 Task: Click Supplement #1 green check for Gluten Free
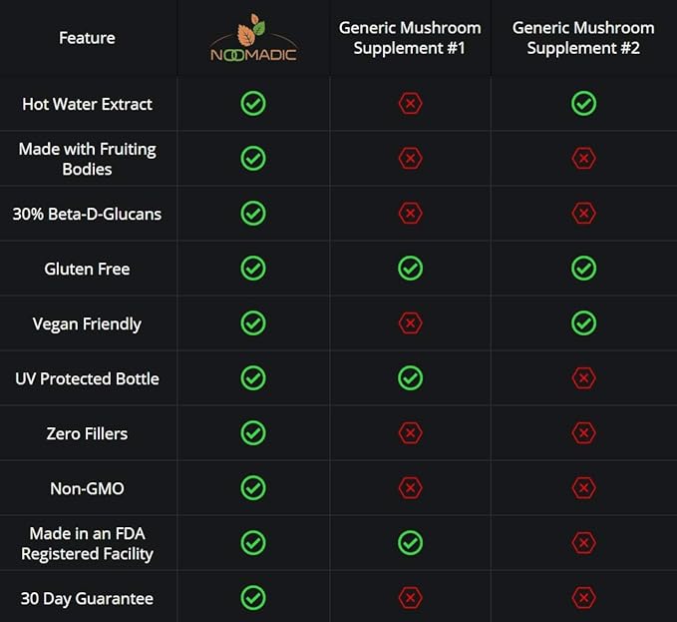(x=410, y=269)
